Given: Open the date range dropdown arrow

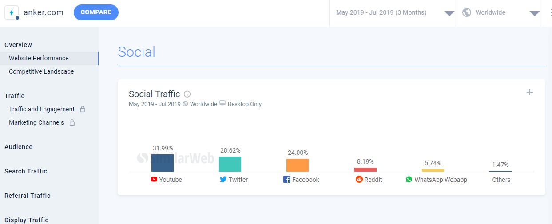Looking at the screenshot, I should pos(449,13).
